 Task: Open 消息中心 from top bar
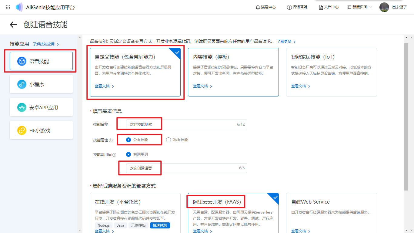pyautogui.click(x=266, y=7)
